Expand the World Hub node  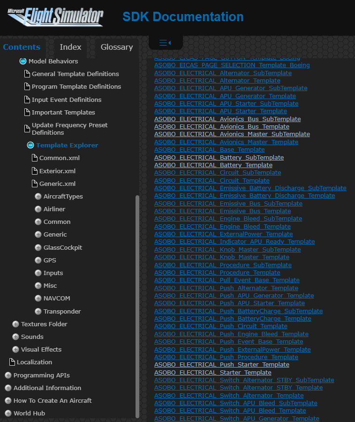coord(8,413)
